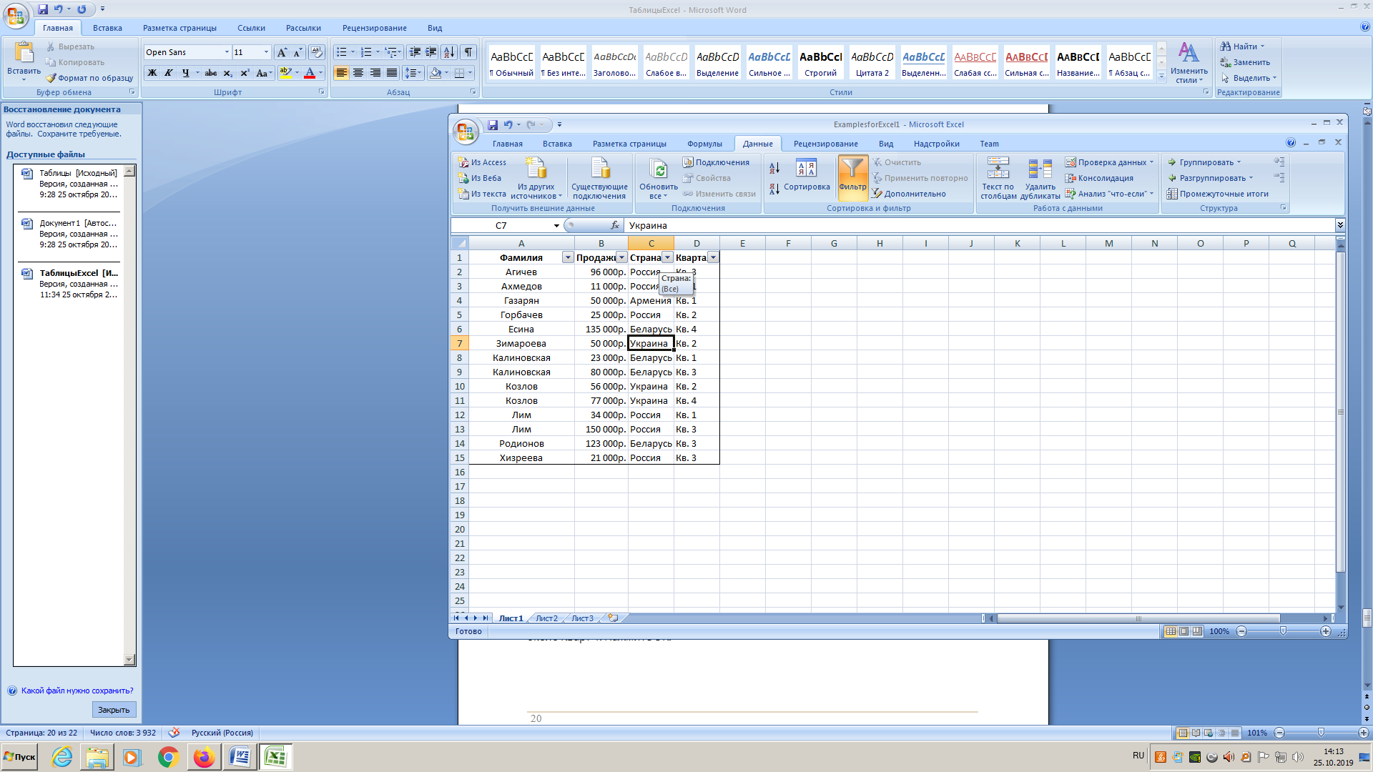Click 'Какой файл нужно сохранить?' link

coord(77,691)
